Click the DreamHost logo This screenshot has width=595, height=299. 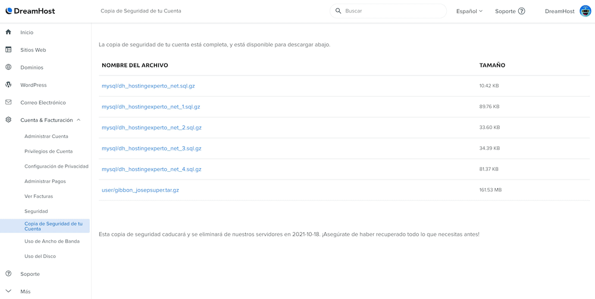click(x=30, y=11)
